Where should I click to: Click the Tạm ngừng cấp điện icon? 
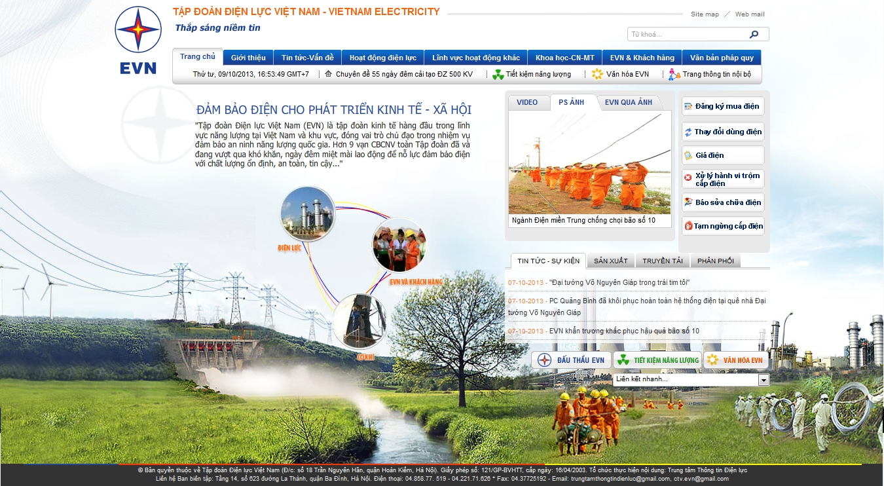(688, 226)
